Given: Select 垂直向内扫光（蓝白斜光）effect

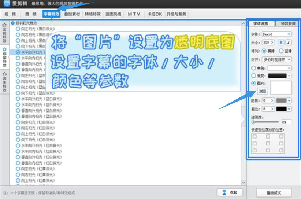Looking at the screenshot, I should pos(39,117).
